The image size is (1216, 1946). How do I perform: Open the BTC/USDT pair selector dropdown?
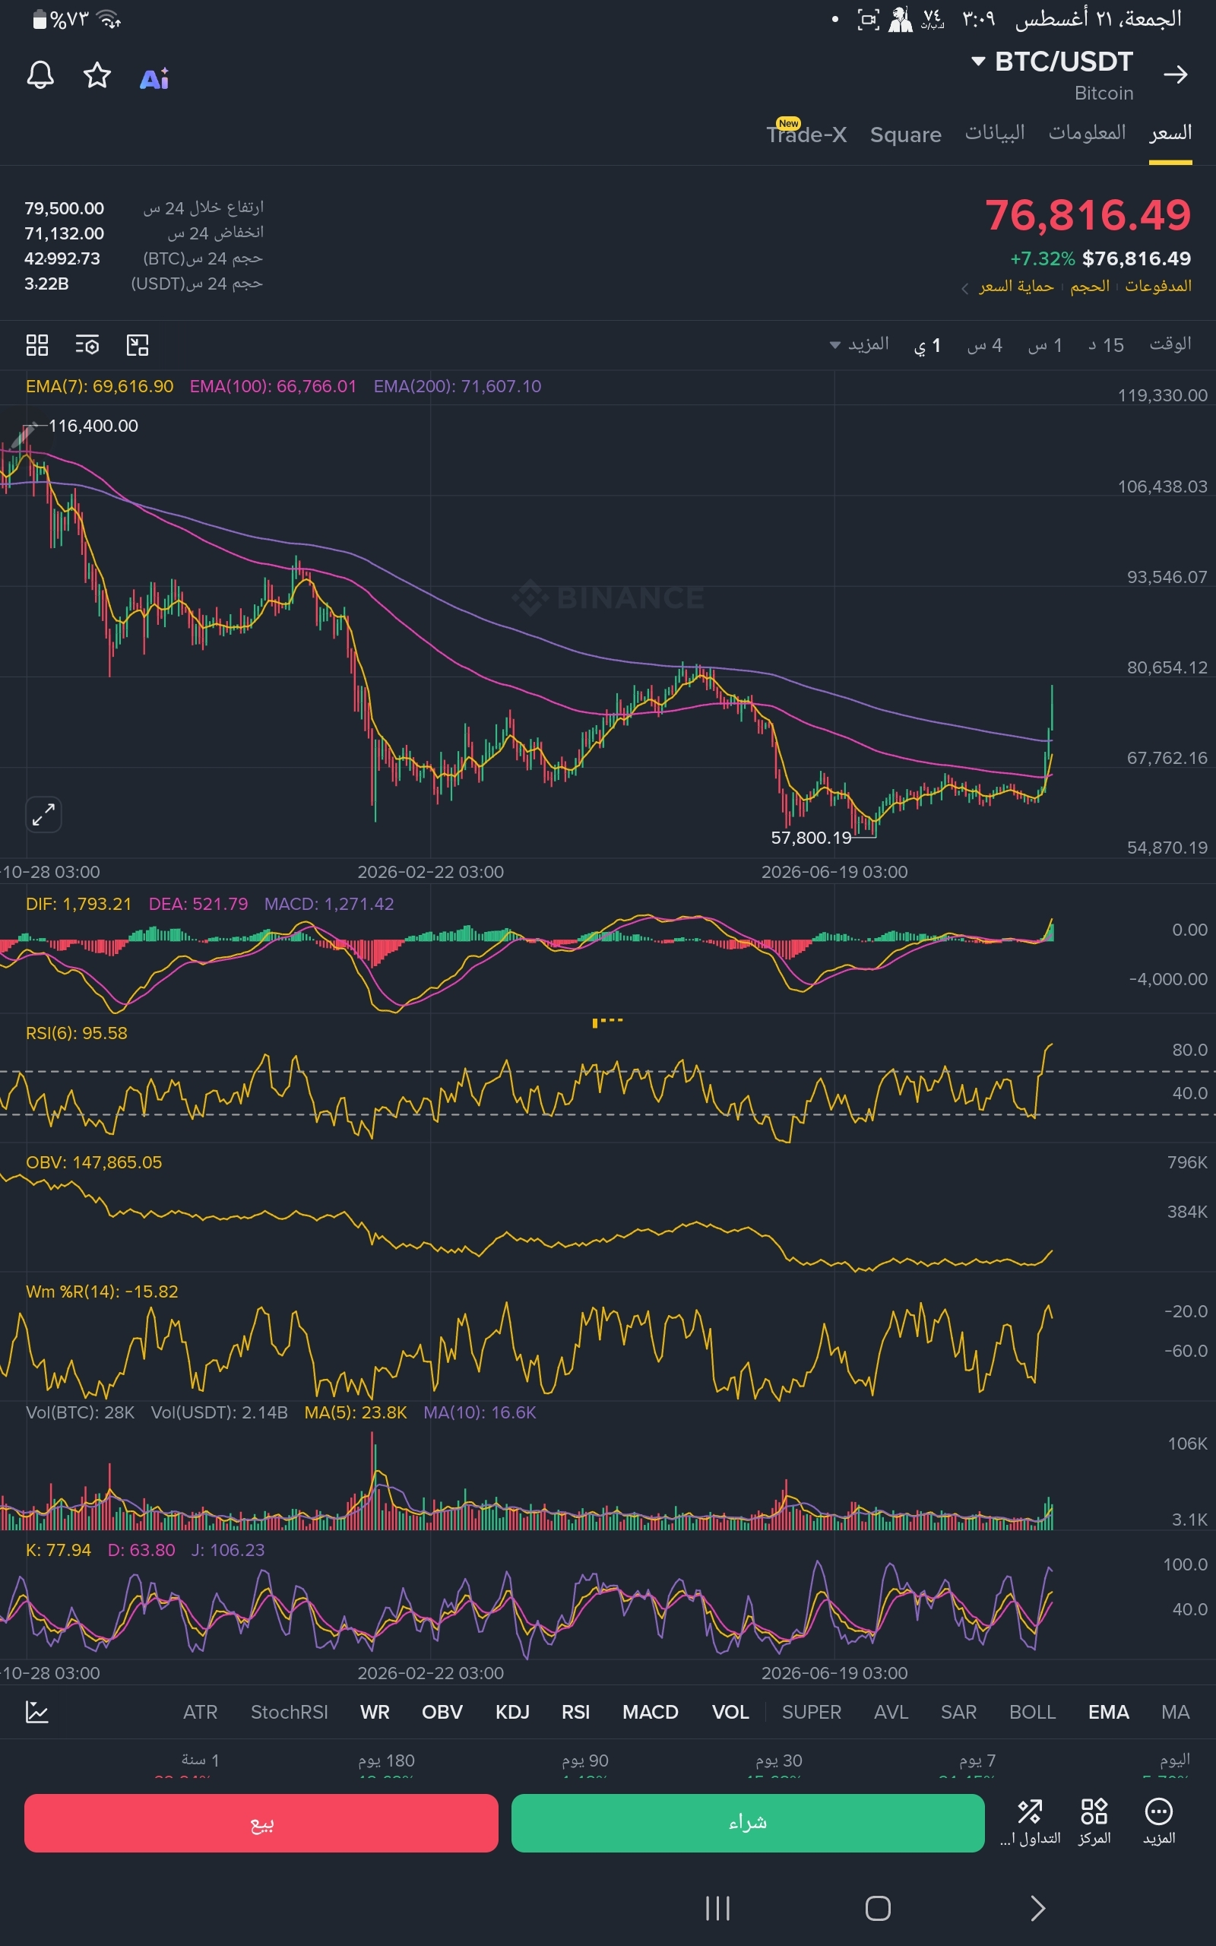[1052, 62]
